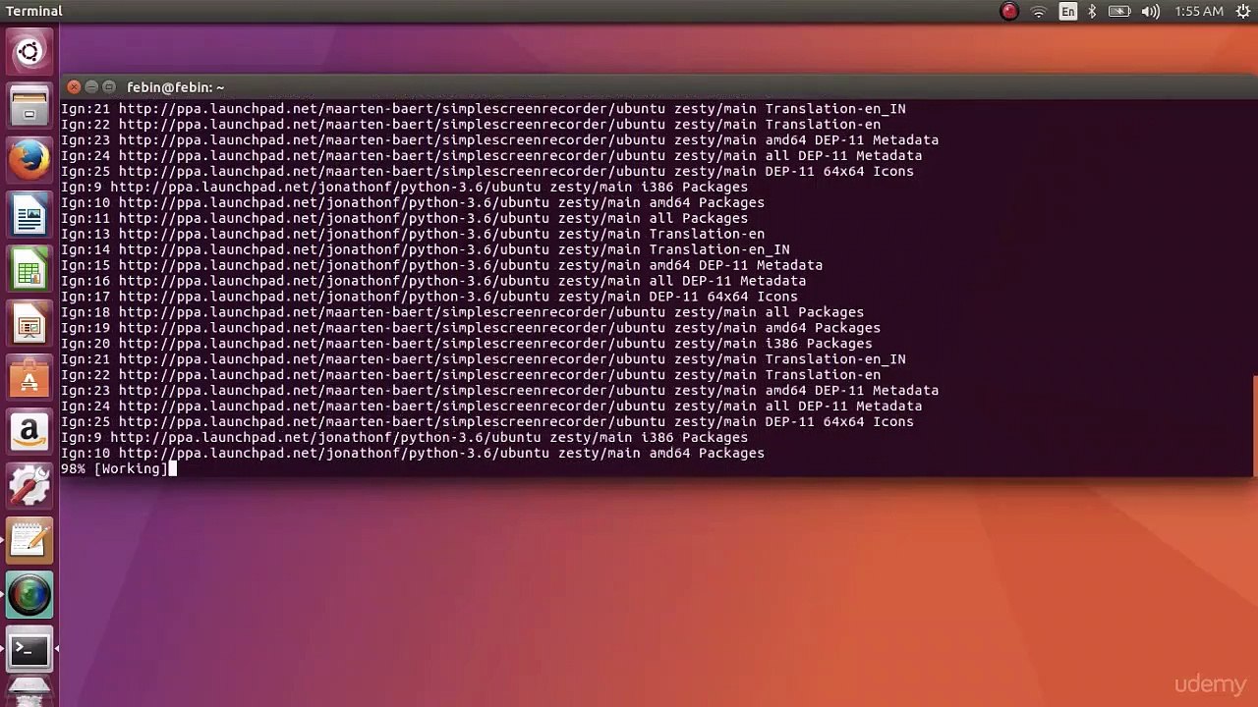Click the Terminal application menu title
This screenshot has width=1258, height=707.
[34, 11]
